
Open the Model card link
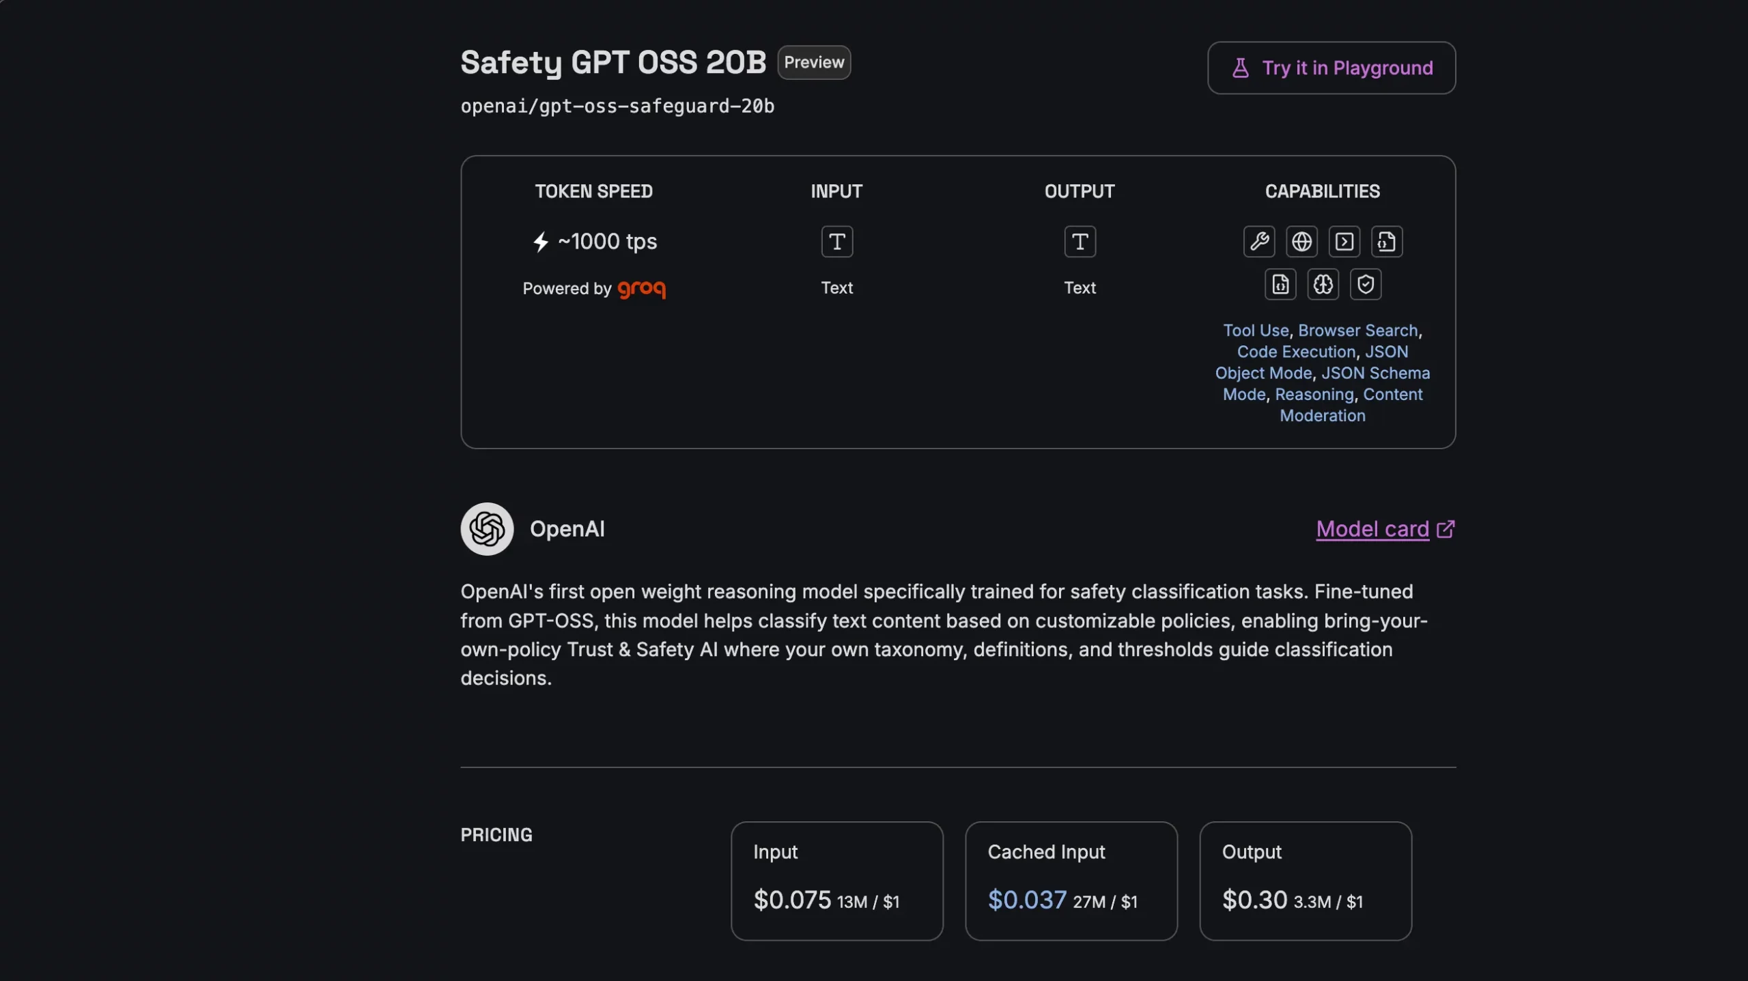[1371, 528]
